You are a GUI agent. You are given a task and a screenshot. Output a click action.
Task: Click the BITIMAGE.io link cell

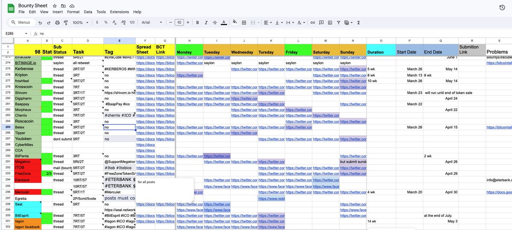point(28,63)
